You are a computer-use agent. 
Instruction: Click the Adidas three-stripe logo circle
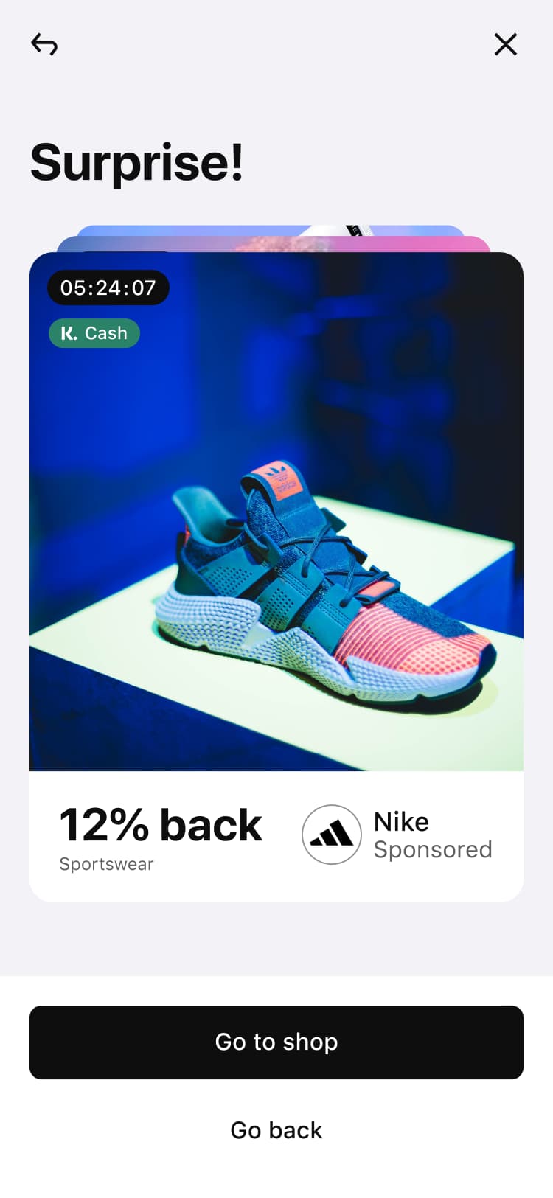(332, 835)
